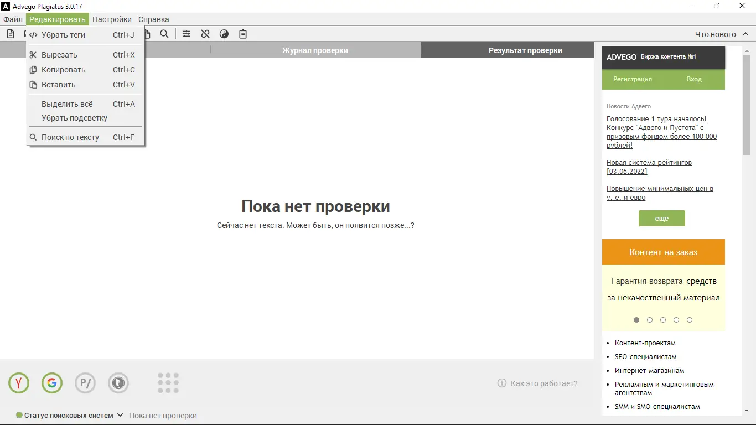This screenshot has height=425, width=756.
Task: Create a new document via toolbar icon
Action: 10,34
